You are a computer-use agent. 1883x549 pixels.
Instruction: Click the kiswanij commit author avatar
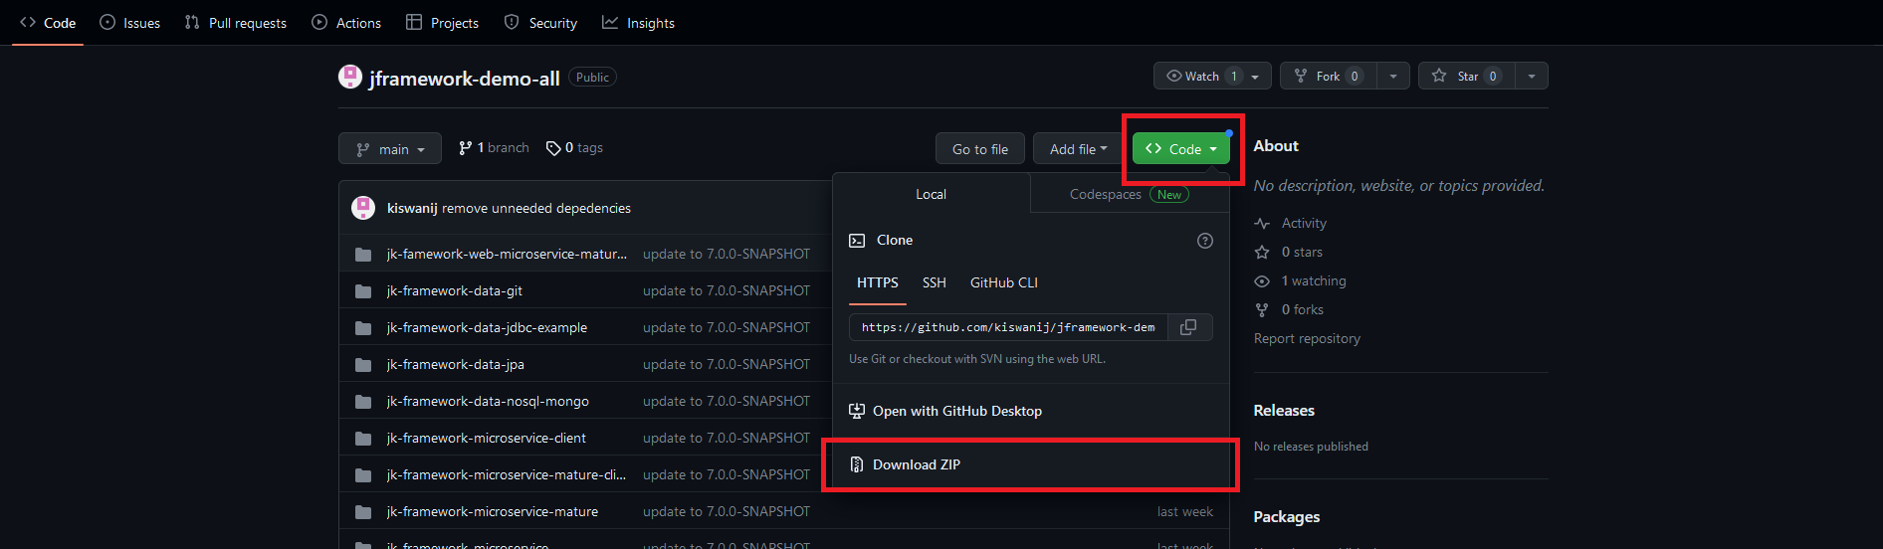coord(363,208)
